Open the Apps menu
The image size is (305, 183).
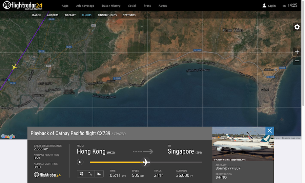tap(65, 6)
